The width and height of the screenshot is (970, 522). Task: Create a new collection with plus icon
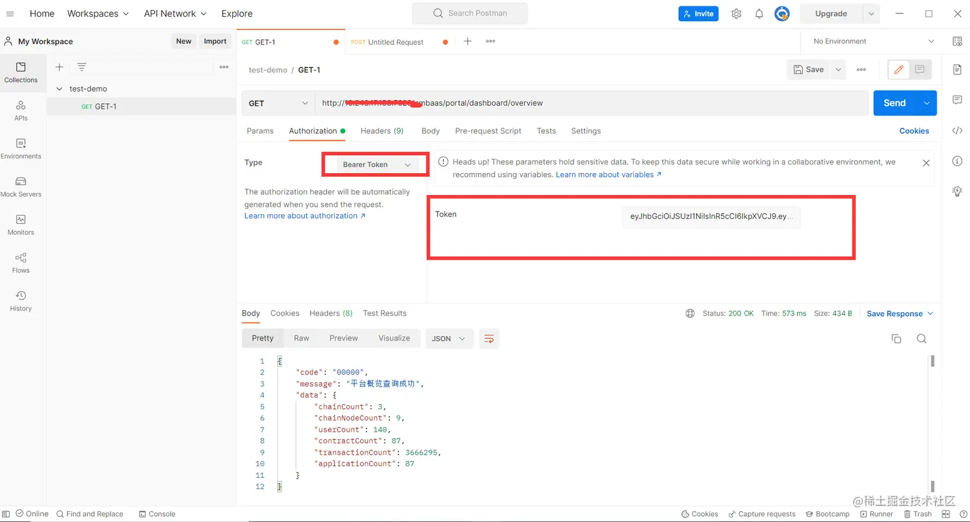[59, 67]
